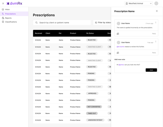The image size is (163, 127).
Task: Click avatar of the 2 hours ago note author
Action: click(x=118, y=23)
